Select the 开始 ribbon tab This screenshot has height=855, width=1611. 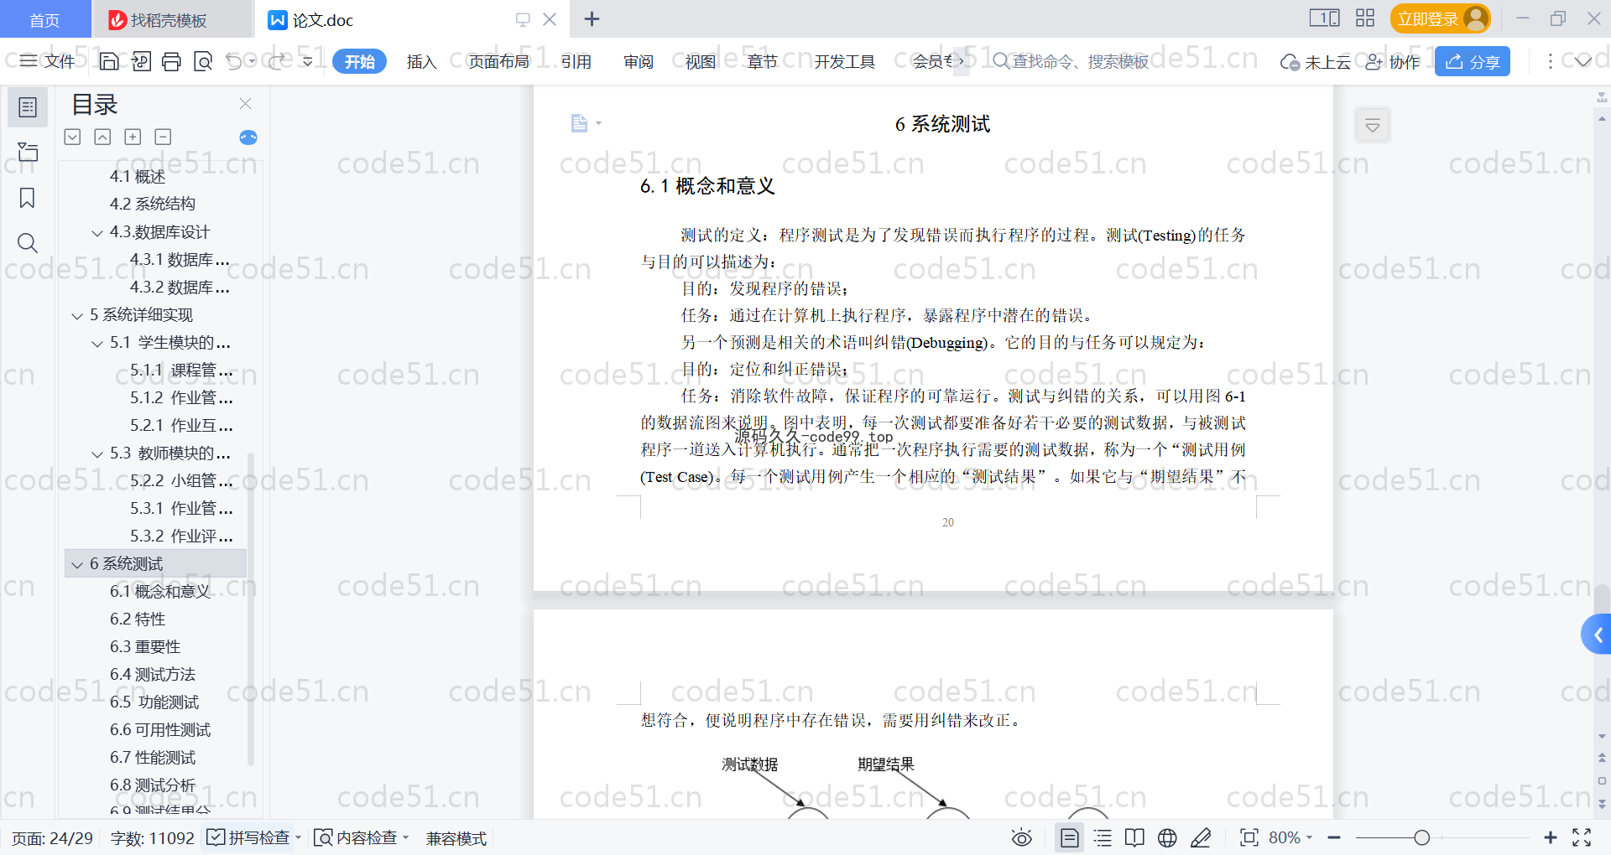[x=359, y=61]
